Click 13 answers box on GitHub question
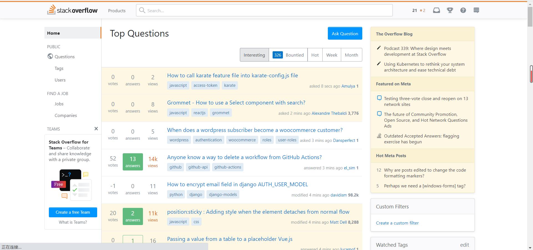533x250 pixels. (133, 162)
